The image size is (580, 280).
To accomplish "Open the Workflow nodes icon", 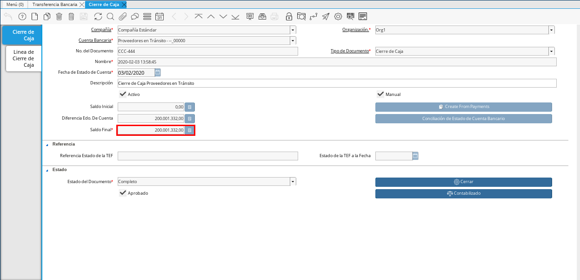I will [x=313, y=17].
